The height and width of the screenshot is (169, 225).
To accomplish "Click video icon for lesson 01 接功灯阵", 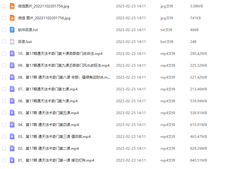I will coord(12,160).
